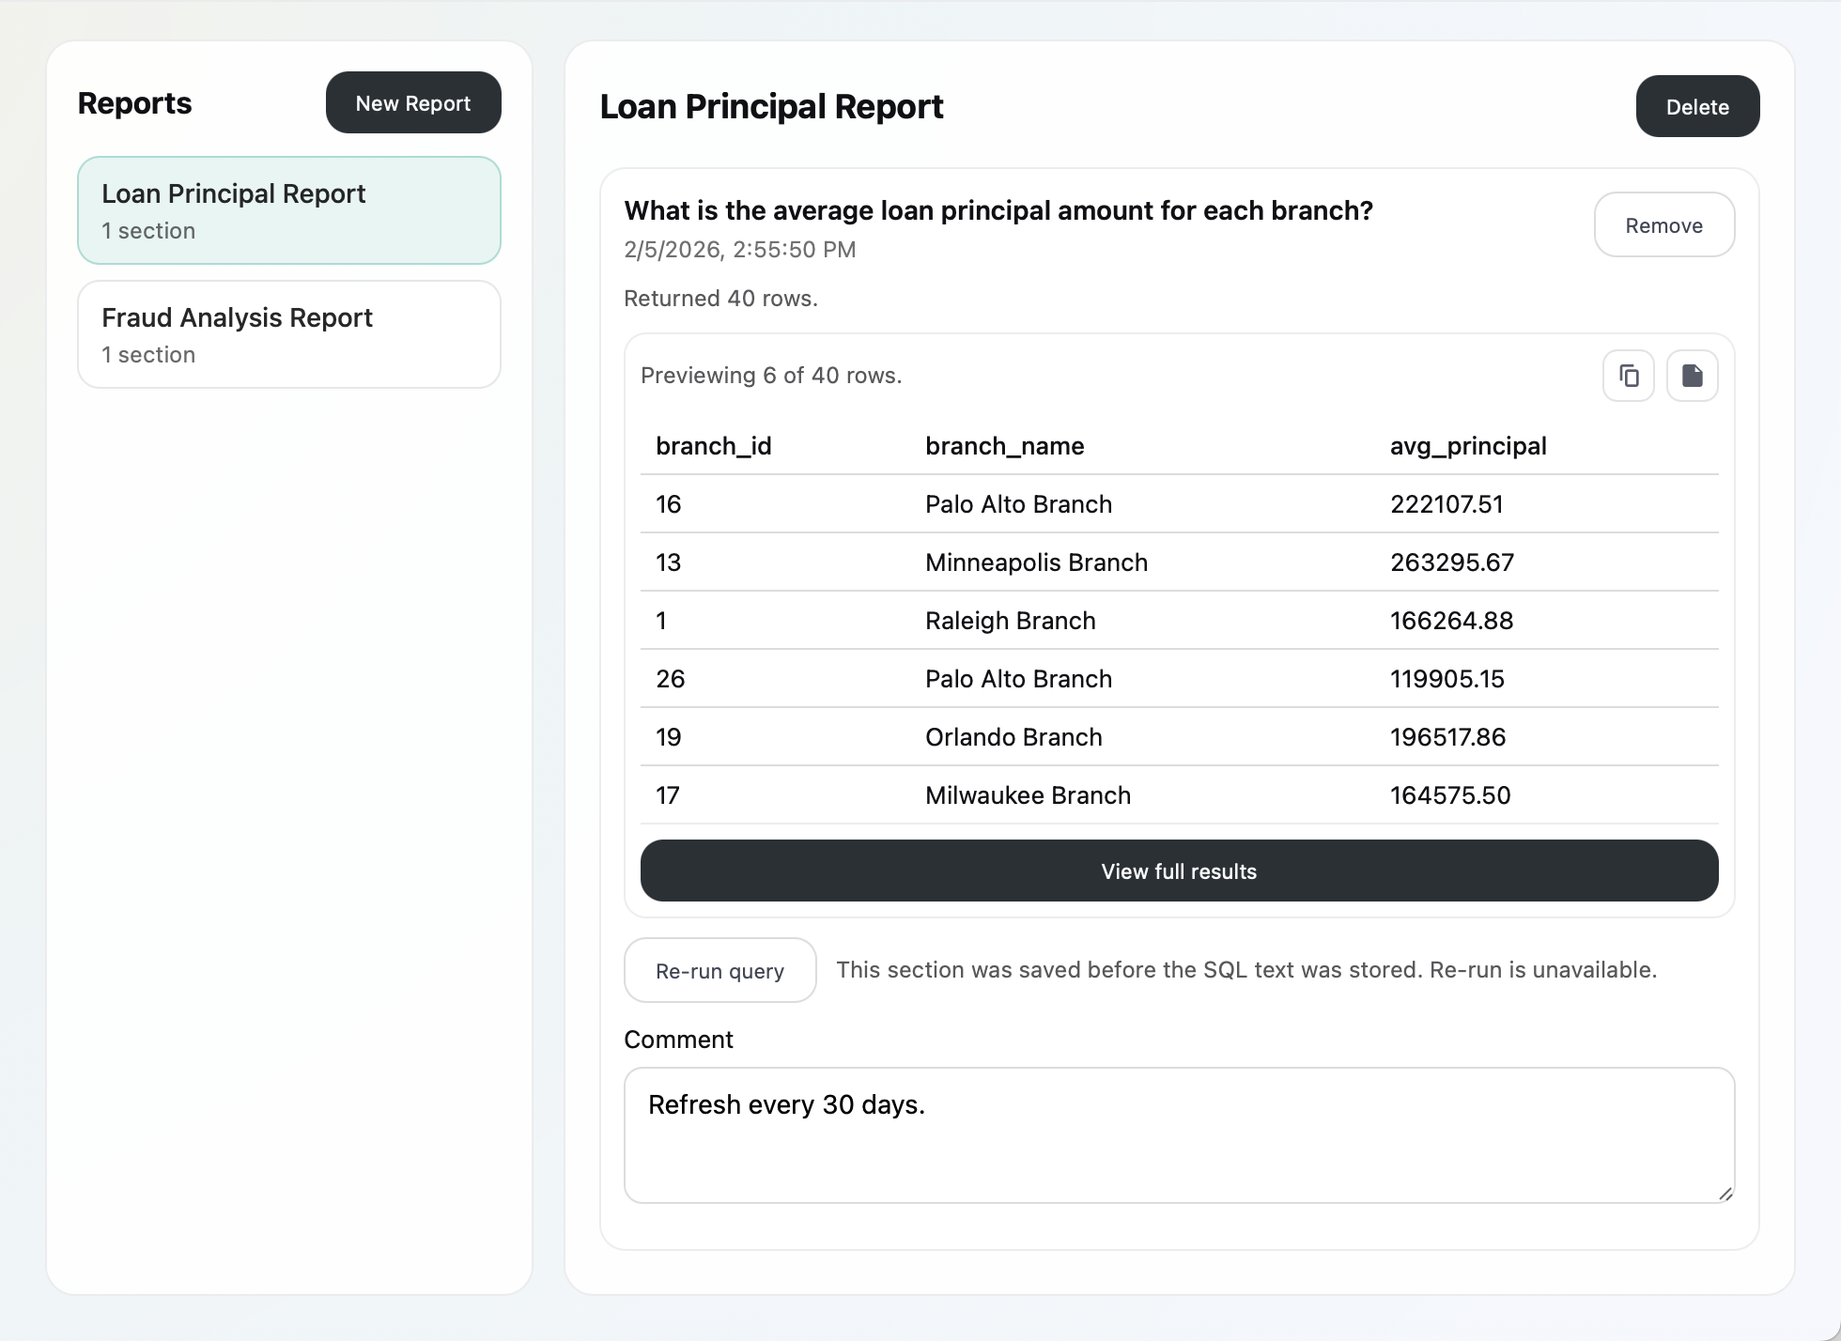Screen dimensions: 1841x1341
Task: Click the branch_id column header
Action: 714,446
